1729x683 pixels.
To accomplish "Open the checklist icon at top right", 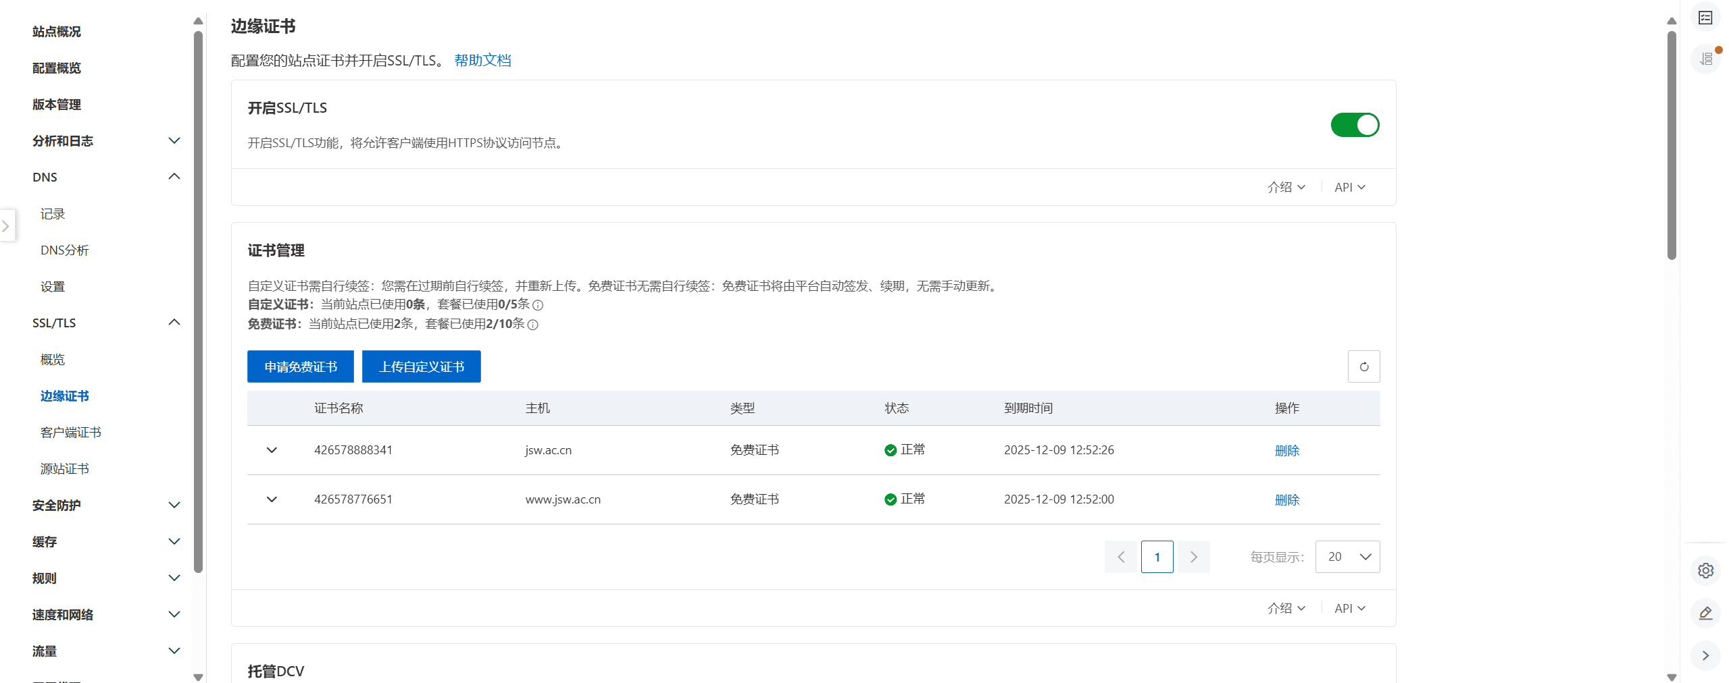I will point(1705,18).
